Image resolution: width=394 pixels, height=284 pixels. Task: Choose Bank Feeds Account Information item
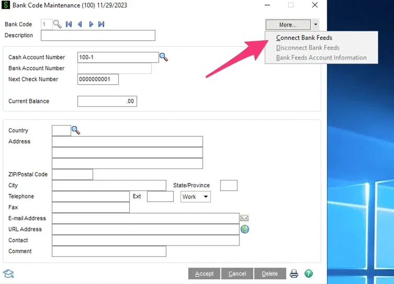(321, 58)
